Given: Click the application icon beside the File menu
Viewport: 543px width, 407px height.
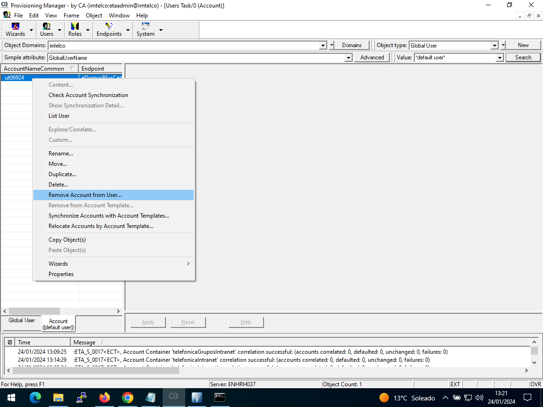Looking at the screenshot, I should click(7, 15).
